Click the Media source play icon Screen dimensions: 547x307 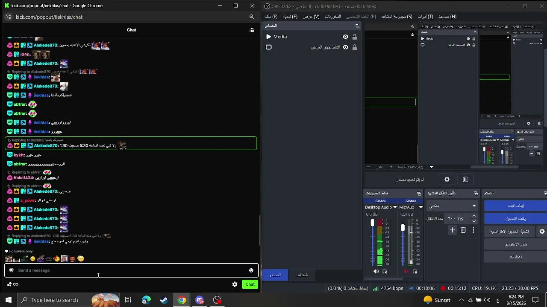(268, 37)
